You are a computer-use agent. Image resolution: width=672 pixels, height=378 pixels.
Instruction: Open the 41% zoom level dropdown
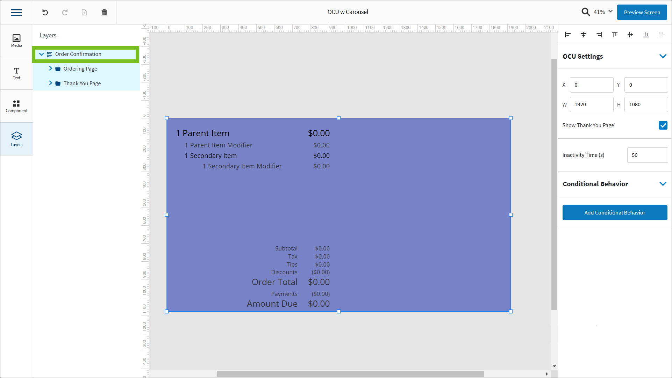pyautogui.click(x=610, y=12)
